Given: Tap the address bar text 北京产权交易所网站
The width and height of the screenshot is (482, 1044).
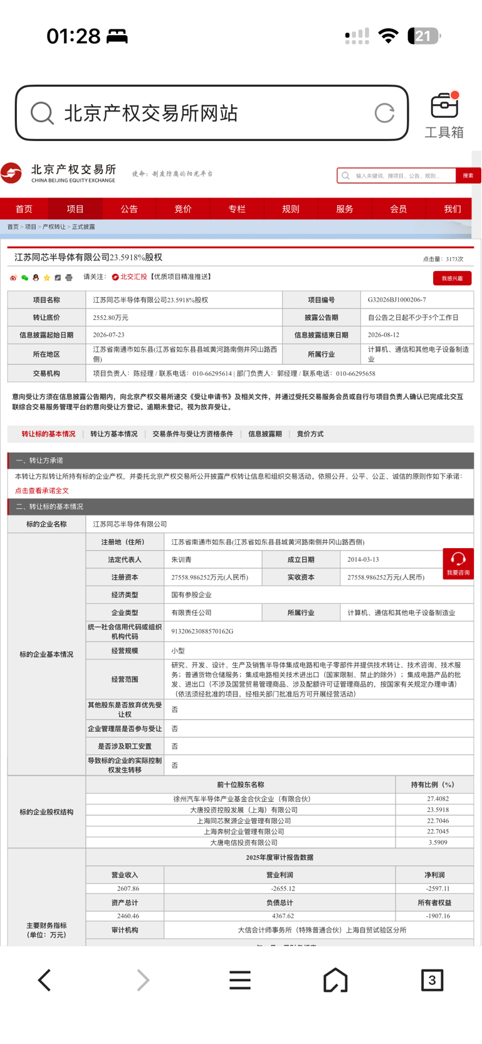Looking at the screenshot, I should 151,113.
